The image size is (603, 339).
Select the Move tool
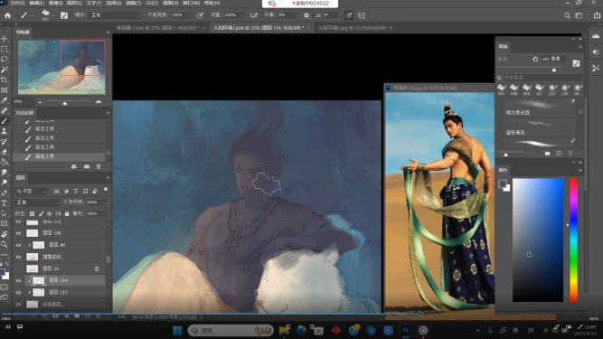[5, 39]
